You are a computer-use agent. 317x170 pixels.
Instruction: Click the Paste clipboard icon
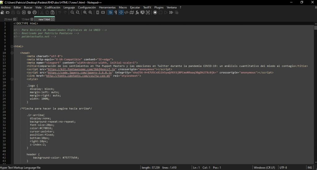[x=53, y=12]
